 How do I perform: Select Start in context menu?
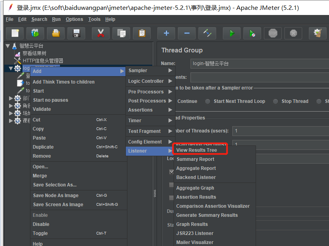79,91
